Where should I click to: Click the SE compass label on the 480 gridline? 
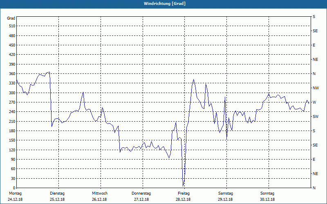coord(315,31)
